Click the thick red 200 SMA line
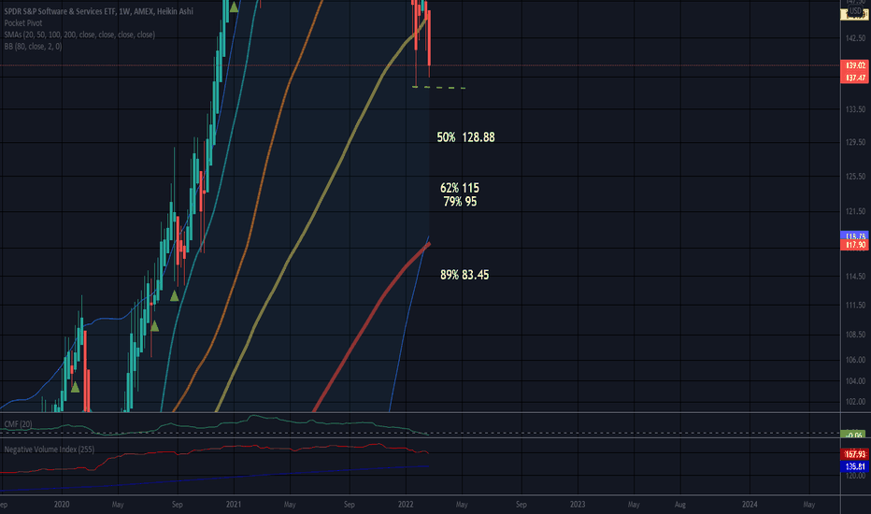Screen dimensions: 871x514 point(372,328)
